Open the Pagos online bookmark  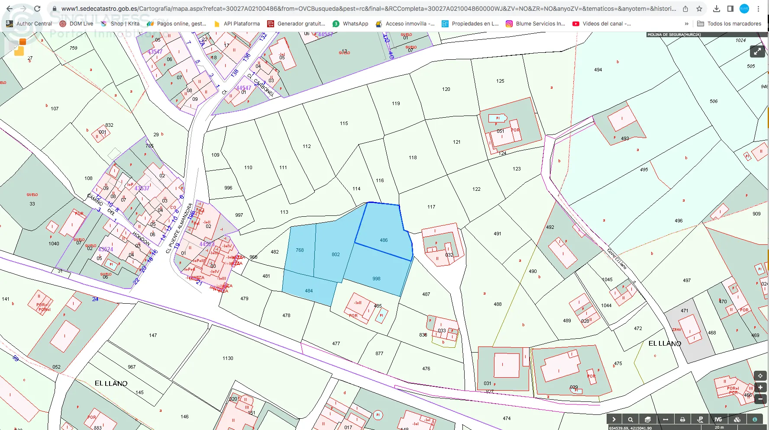tap(177, 24)
